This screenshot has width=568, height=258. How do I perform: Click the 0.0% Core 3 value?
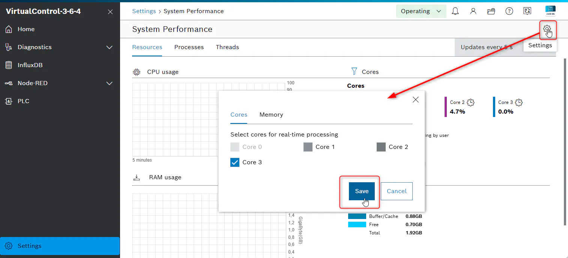pos(506,111)
